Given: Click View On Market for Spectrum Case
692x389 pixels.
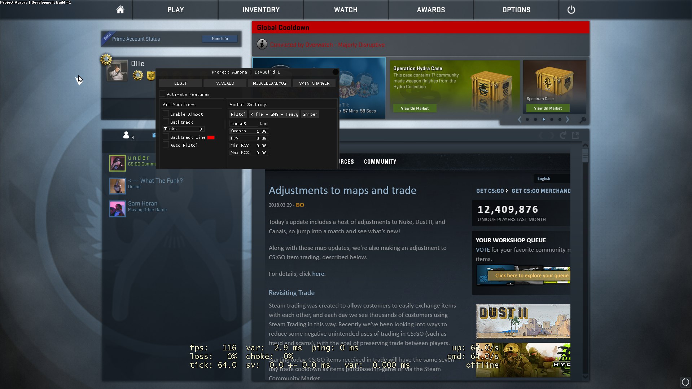Looking at the screenshot, I should coord(548,108).
